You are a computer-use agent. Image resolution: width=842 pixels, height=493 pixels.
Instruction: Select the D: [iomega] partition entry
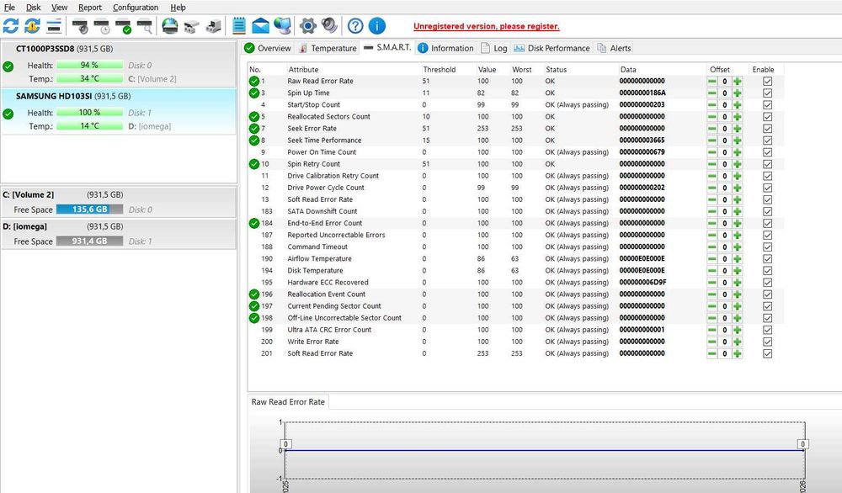118,234
